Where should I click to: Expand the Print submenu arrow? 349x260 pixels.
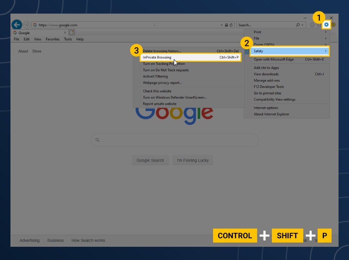(x=326, y=32)
